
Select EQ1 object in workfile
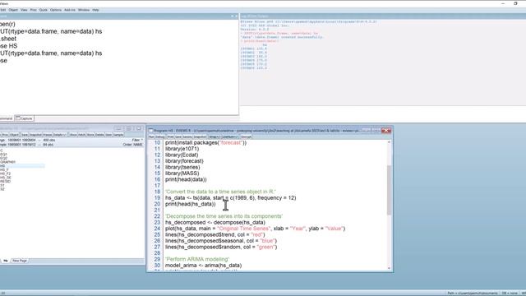point(3,155)
